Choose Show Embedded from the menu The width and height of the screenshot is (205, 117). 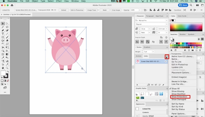tap(179, 97)
